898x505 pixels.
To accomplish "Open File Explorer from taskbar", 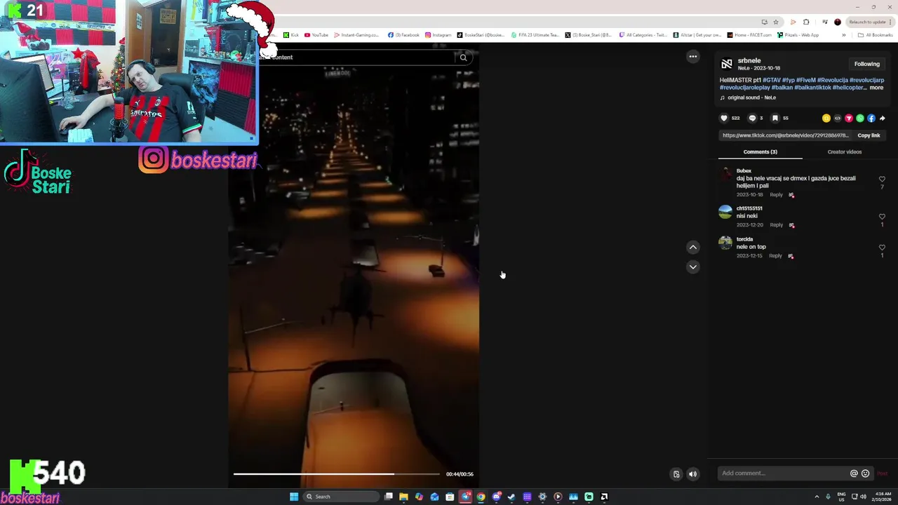I will pos(403,497).
